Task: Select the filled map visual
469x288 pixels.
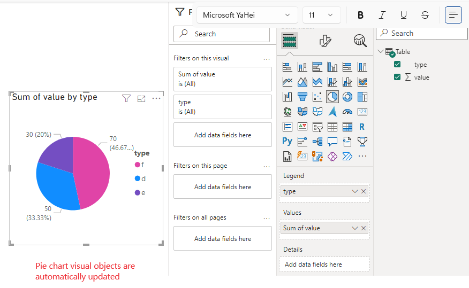Action: 302,112
